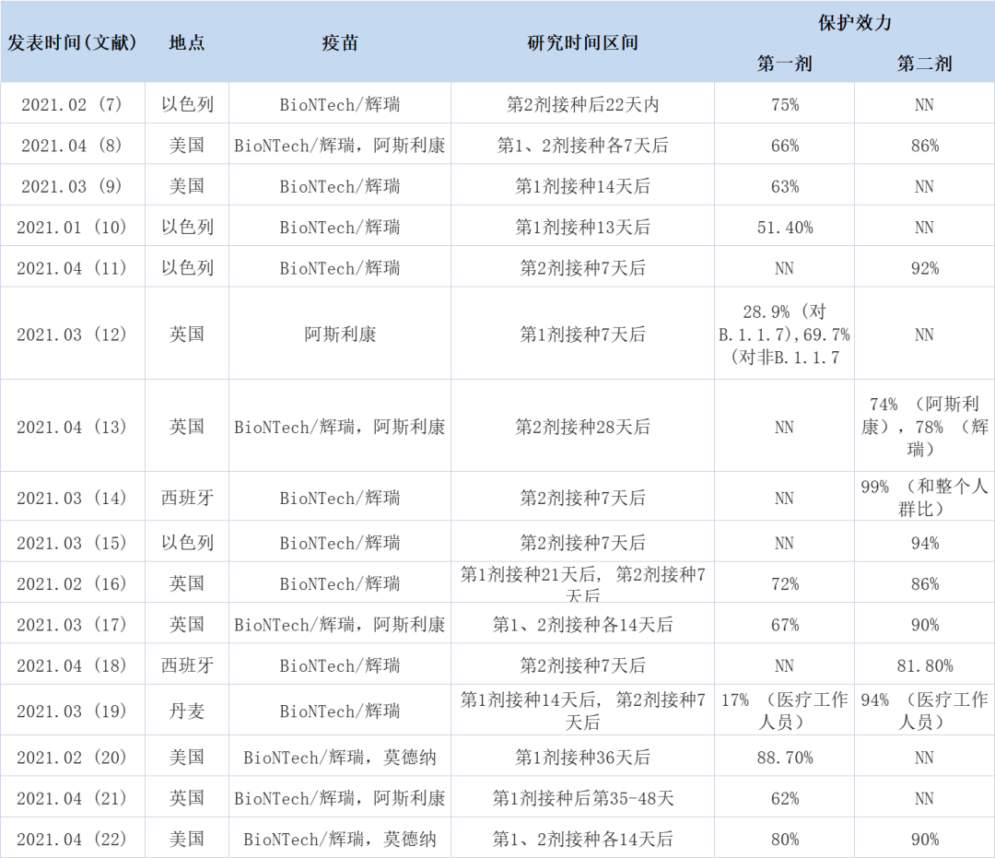This screenshot has height=858, width=995.
Task: Click the cell 第2剂接种28天后
Action: [582, 427]
